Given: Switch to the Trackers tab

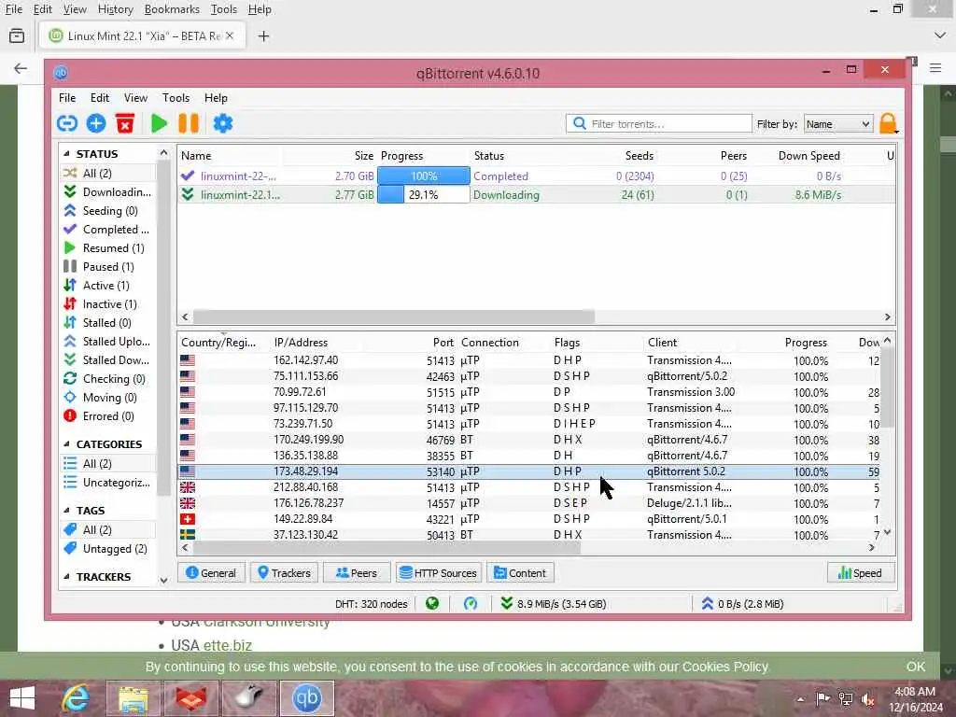Looking at the screenshot, I should pyautogui.click(x=284, y=573).
